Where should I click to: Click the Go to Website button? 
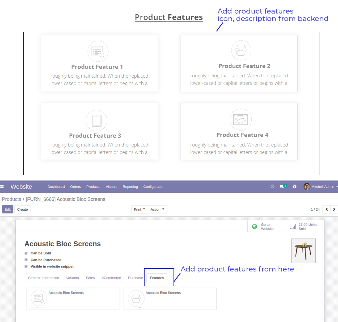click(267, 227)
